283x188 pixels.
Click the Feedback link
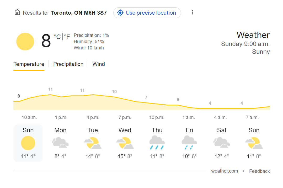click(259, 171)
